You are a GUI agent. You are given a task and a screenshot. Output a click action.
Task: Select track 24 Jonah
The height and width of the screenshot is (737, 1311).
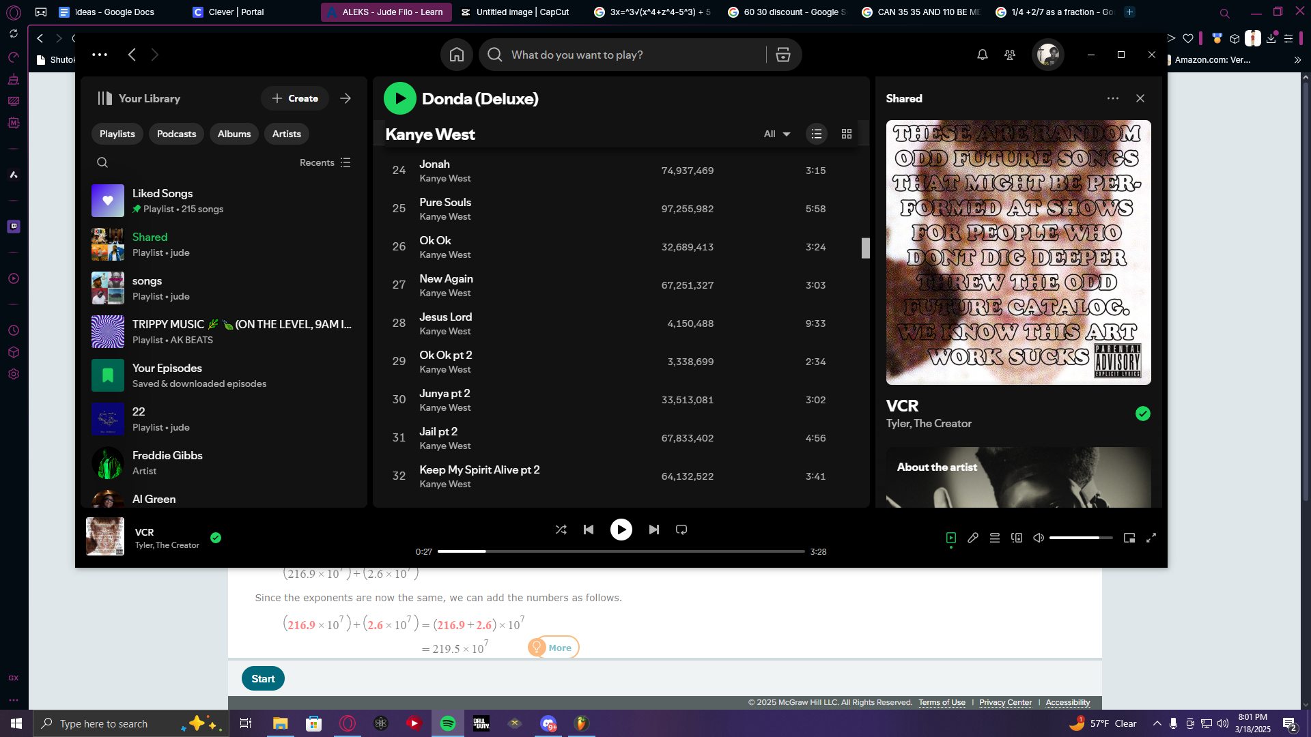point(620,171)
